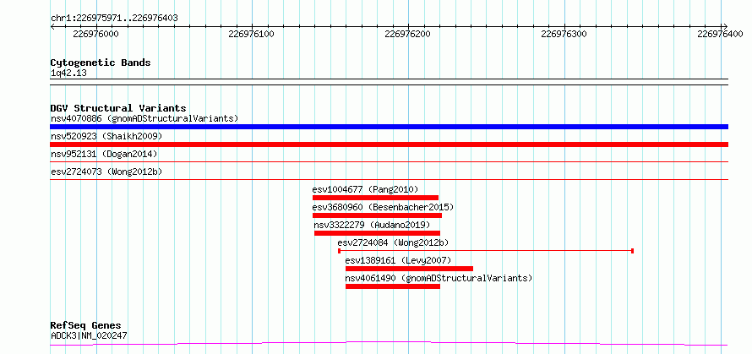Select the thin red esv2724073 variant line
Screen dimensions: 752x354
pyautogui.click(x=389, y=180)
